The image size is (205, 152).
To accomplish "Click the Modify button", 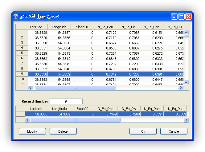I will click(32, 131).
